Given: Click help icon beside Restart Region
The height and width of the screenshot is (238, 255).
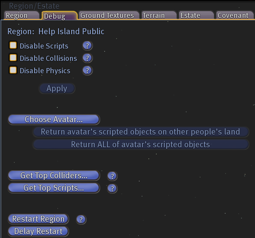Looking at the screenshot, I should click(81, 219).
